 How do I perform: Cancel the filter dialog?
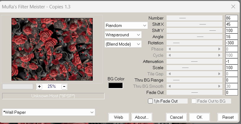click(176, 117)
